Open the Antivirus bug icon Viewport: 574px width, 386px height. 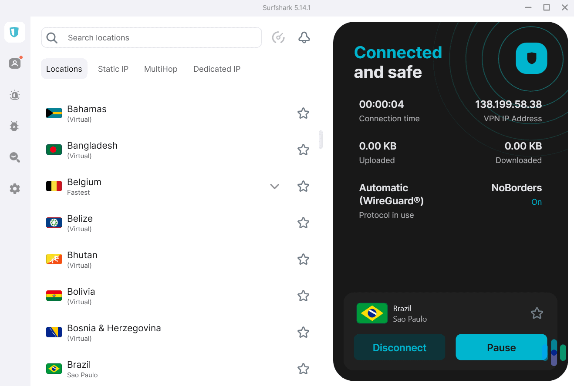(14, 126)
